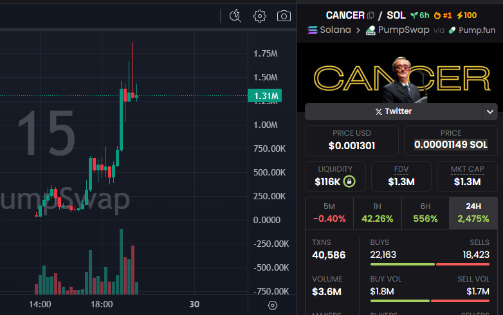Click the Solana chain logo

[313, 30]
